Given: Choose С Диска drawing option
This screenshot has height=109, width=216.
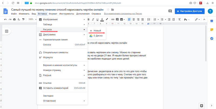Looking at the screenshot, I should pyautogui.click(x=97, y=36).
